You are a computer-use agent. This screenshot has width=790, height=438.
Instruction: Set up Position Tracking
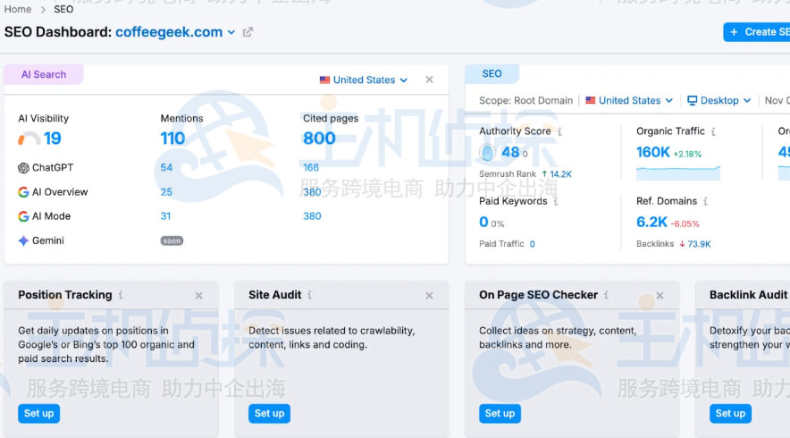tap(38, 413)
